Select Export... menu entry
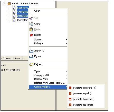114x112 pixels. click(x=48, y=56)
